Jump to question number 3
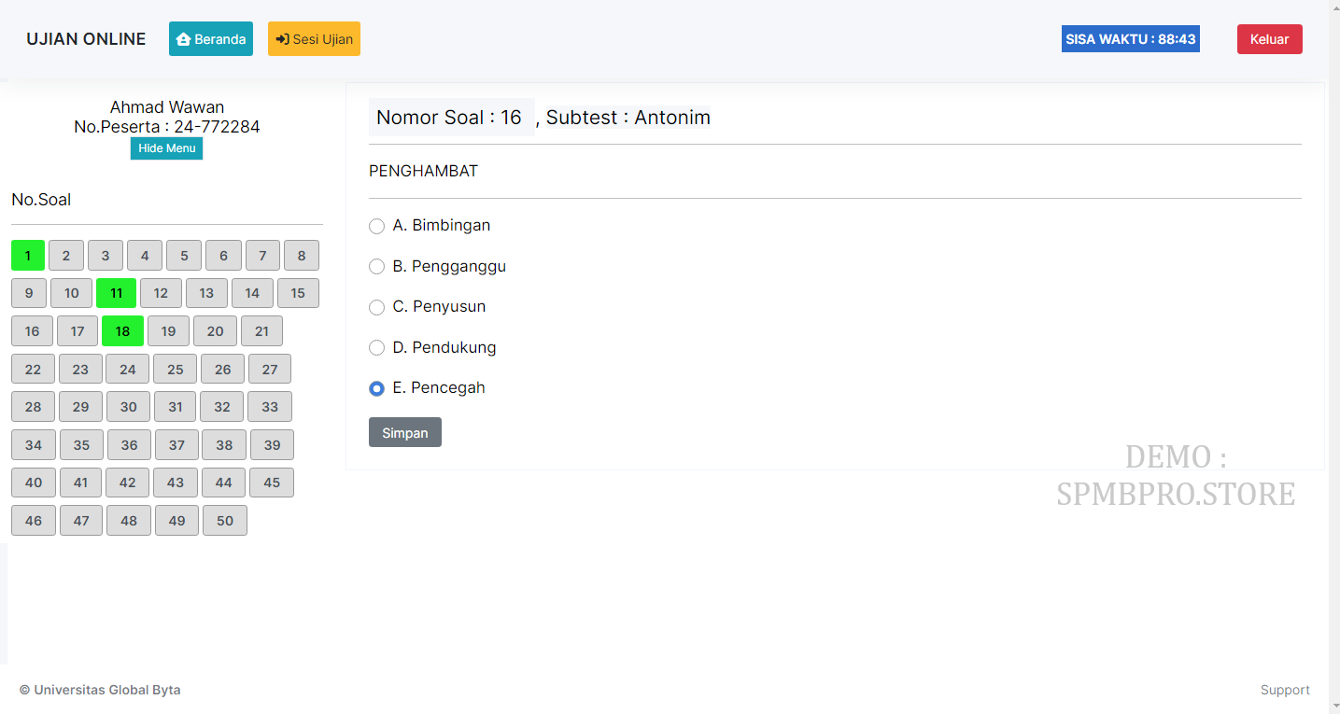This screenshot has height=714, width=1340. click(106, 256)
